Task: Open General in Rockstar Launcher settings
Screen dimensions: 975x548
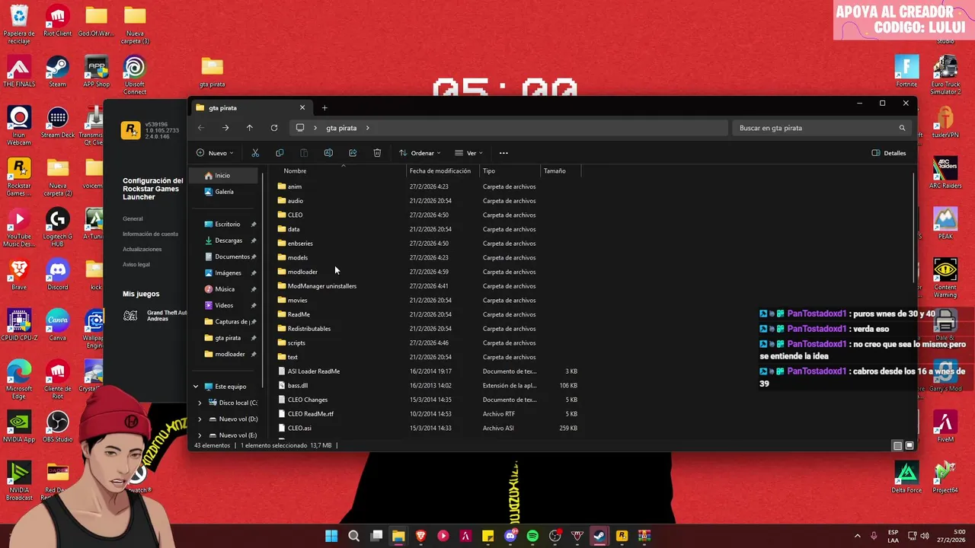Action: click(133, 218)
